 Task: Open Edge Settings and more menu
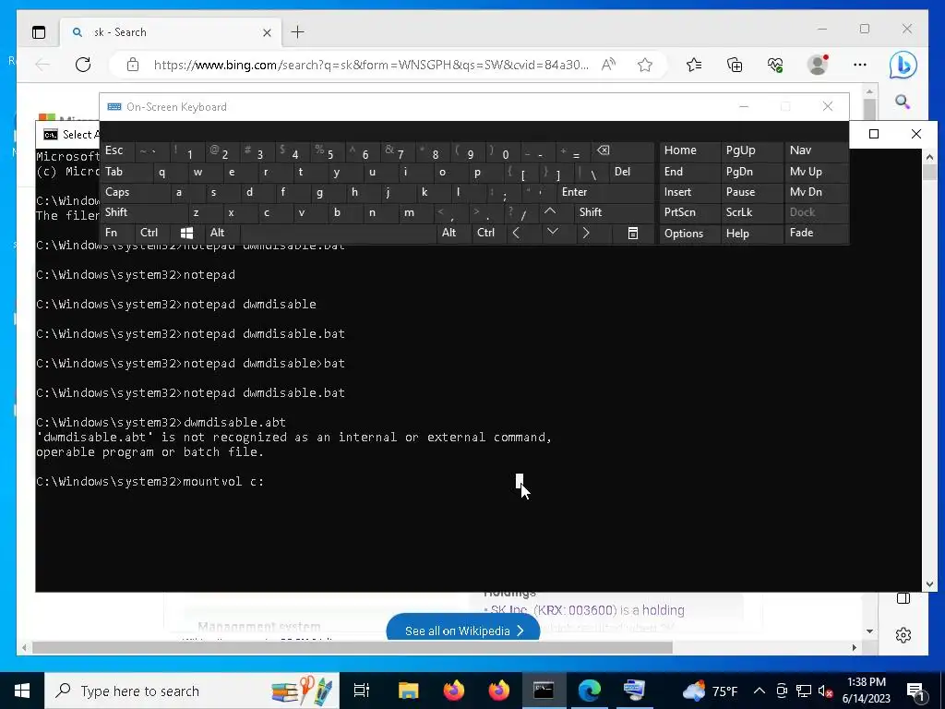click(x=860, y=65)
